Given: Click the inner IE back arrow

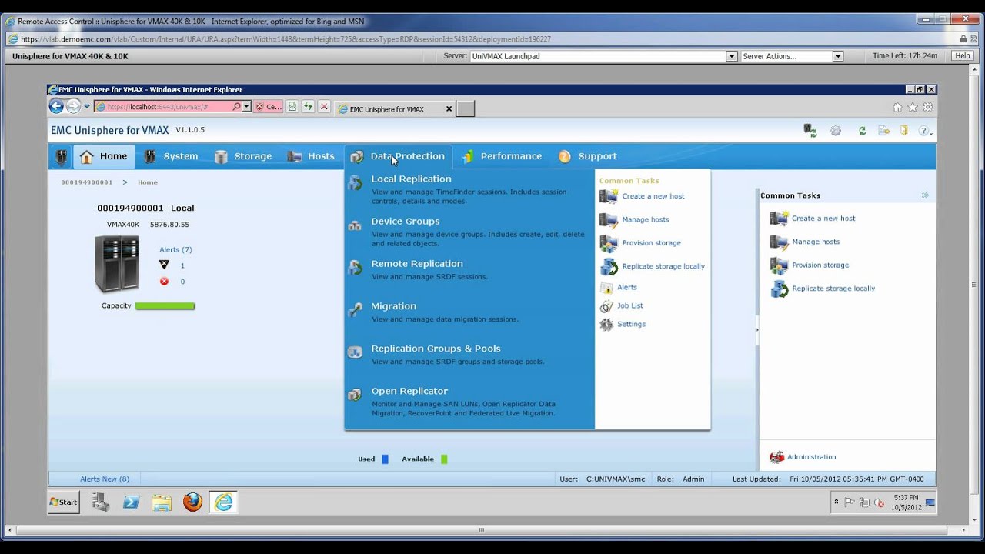Looking at the screenshot, I should tap(56, 107).
